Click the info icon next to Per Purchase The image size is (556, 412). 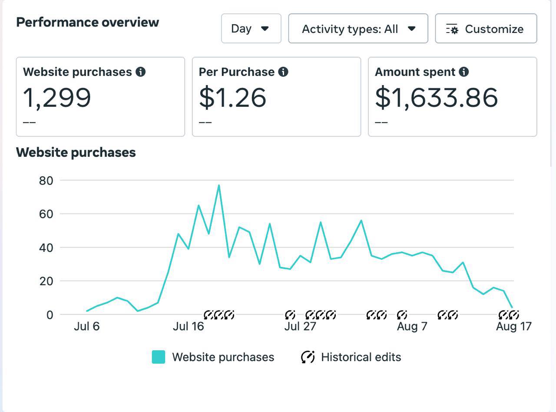(283, 72)
